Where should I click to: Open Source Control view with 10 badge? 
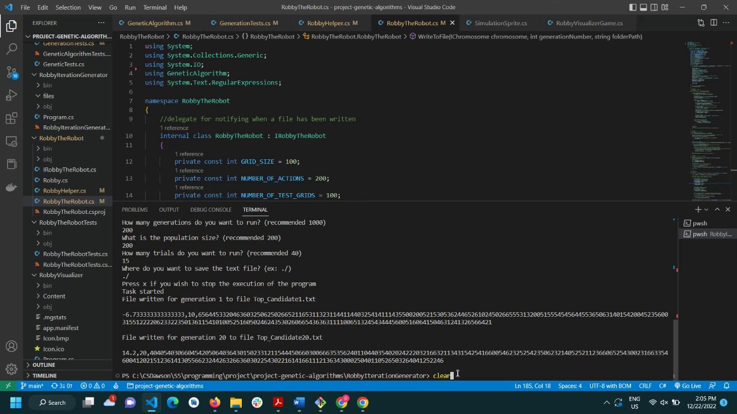coord(12,72)
